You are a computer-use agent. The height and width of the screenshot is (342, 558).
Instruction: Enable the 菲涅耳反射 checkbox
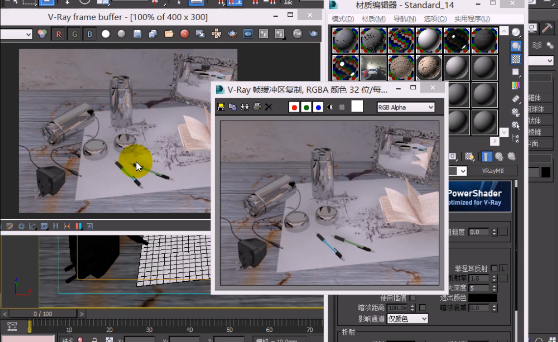[494, 268]
